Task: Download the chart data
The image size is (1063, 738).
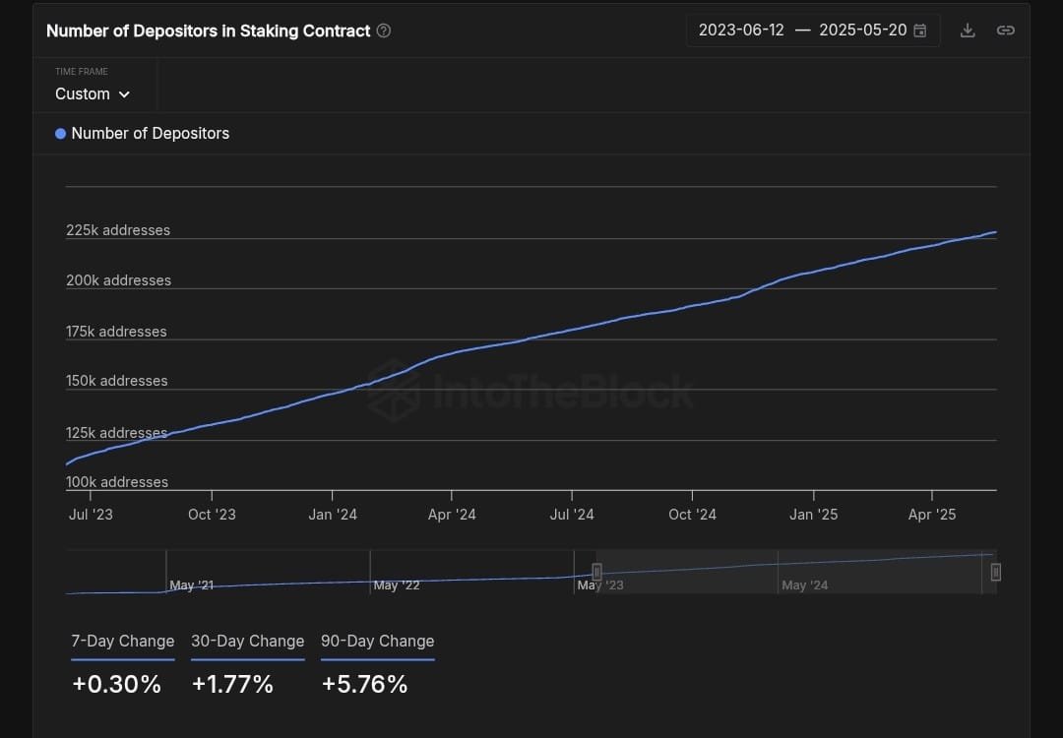Action: [x=968, y=31]
